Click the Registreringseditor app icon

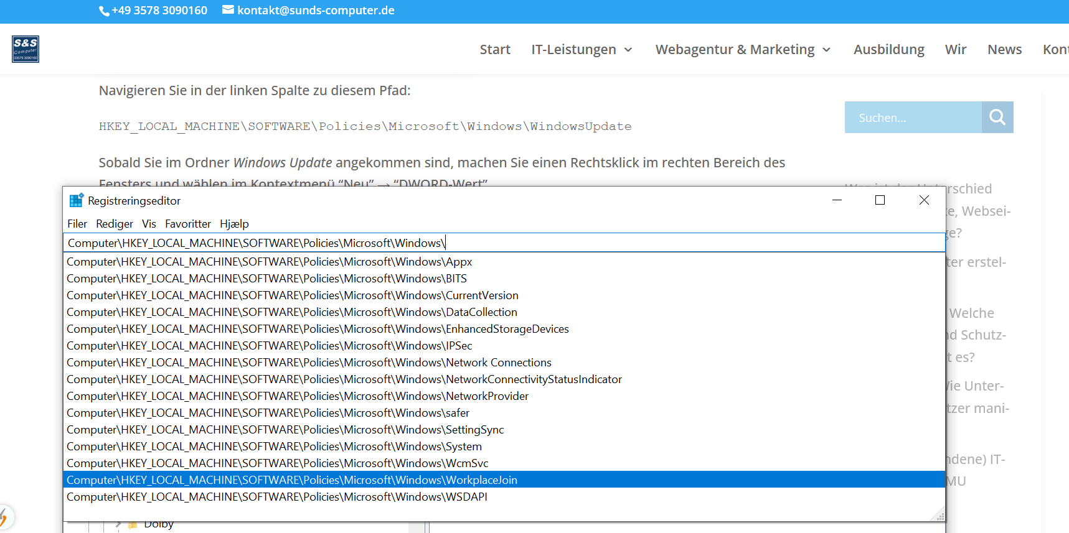77,200
